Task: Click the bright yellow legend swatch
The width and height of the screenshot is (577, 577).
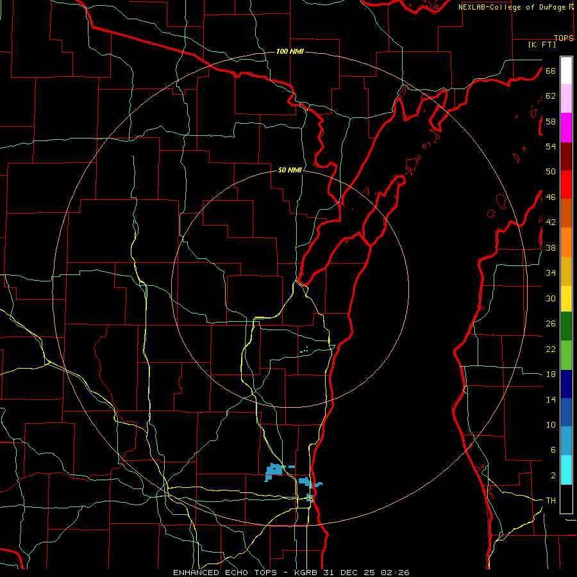Action: (566, 299)
